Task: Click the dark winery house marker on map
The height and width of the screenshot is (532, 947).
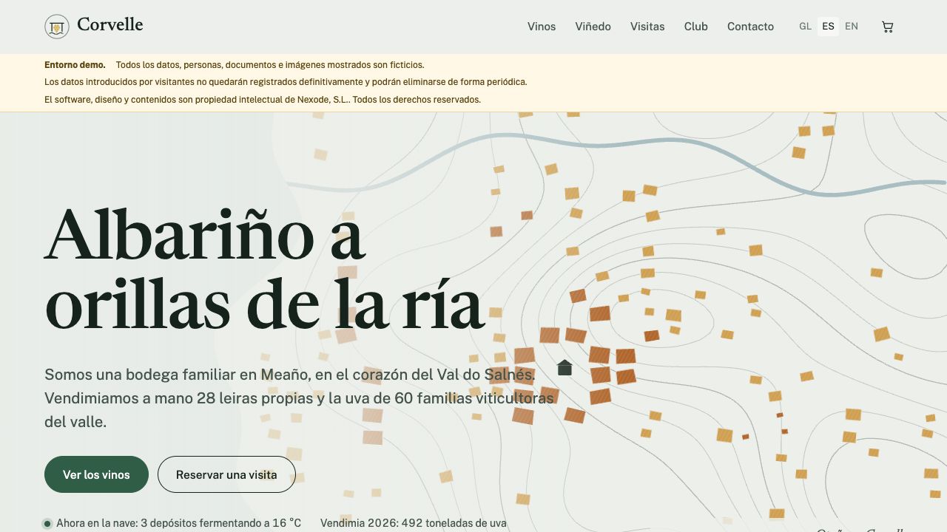Action: [x=565, y=367]
